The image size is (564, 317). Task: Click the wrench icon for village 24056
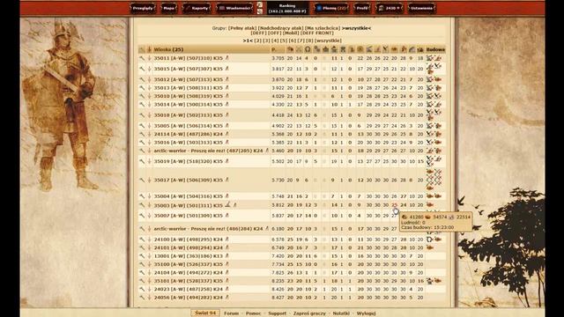[x=142, y=298]
